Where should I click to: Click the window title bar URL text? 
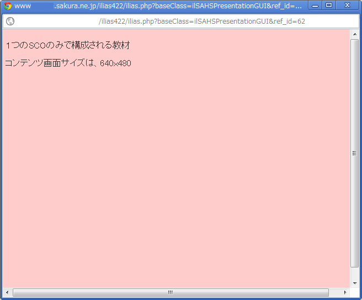[x=177, y=6]
